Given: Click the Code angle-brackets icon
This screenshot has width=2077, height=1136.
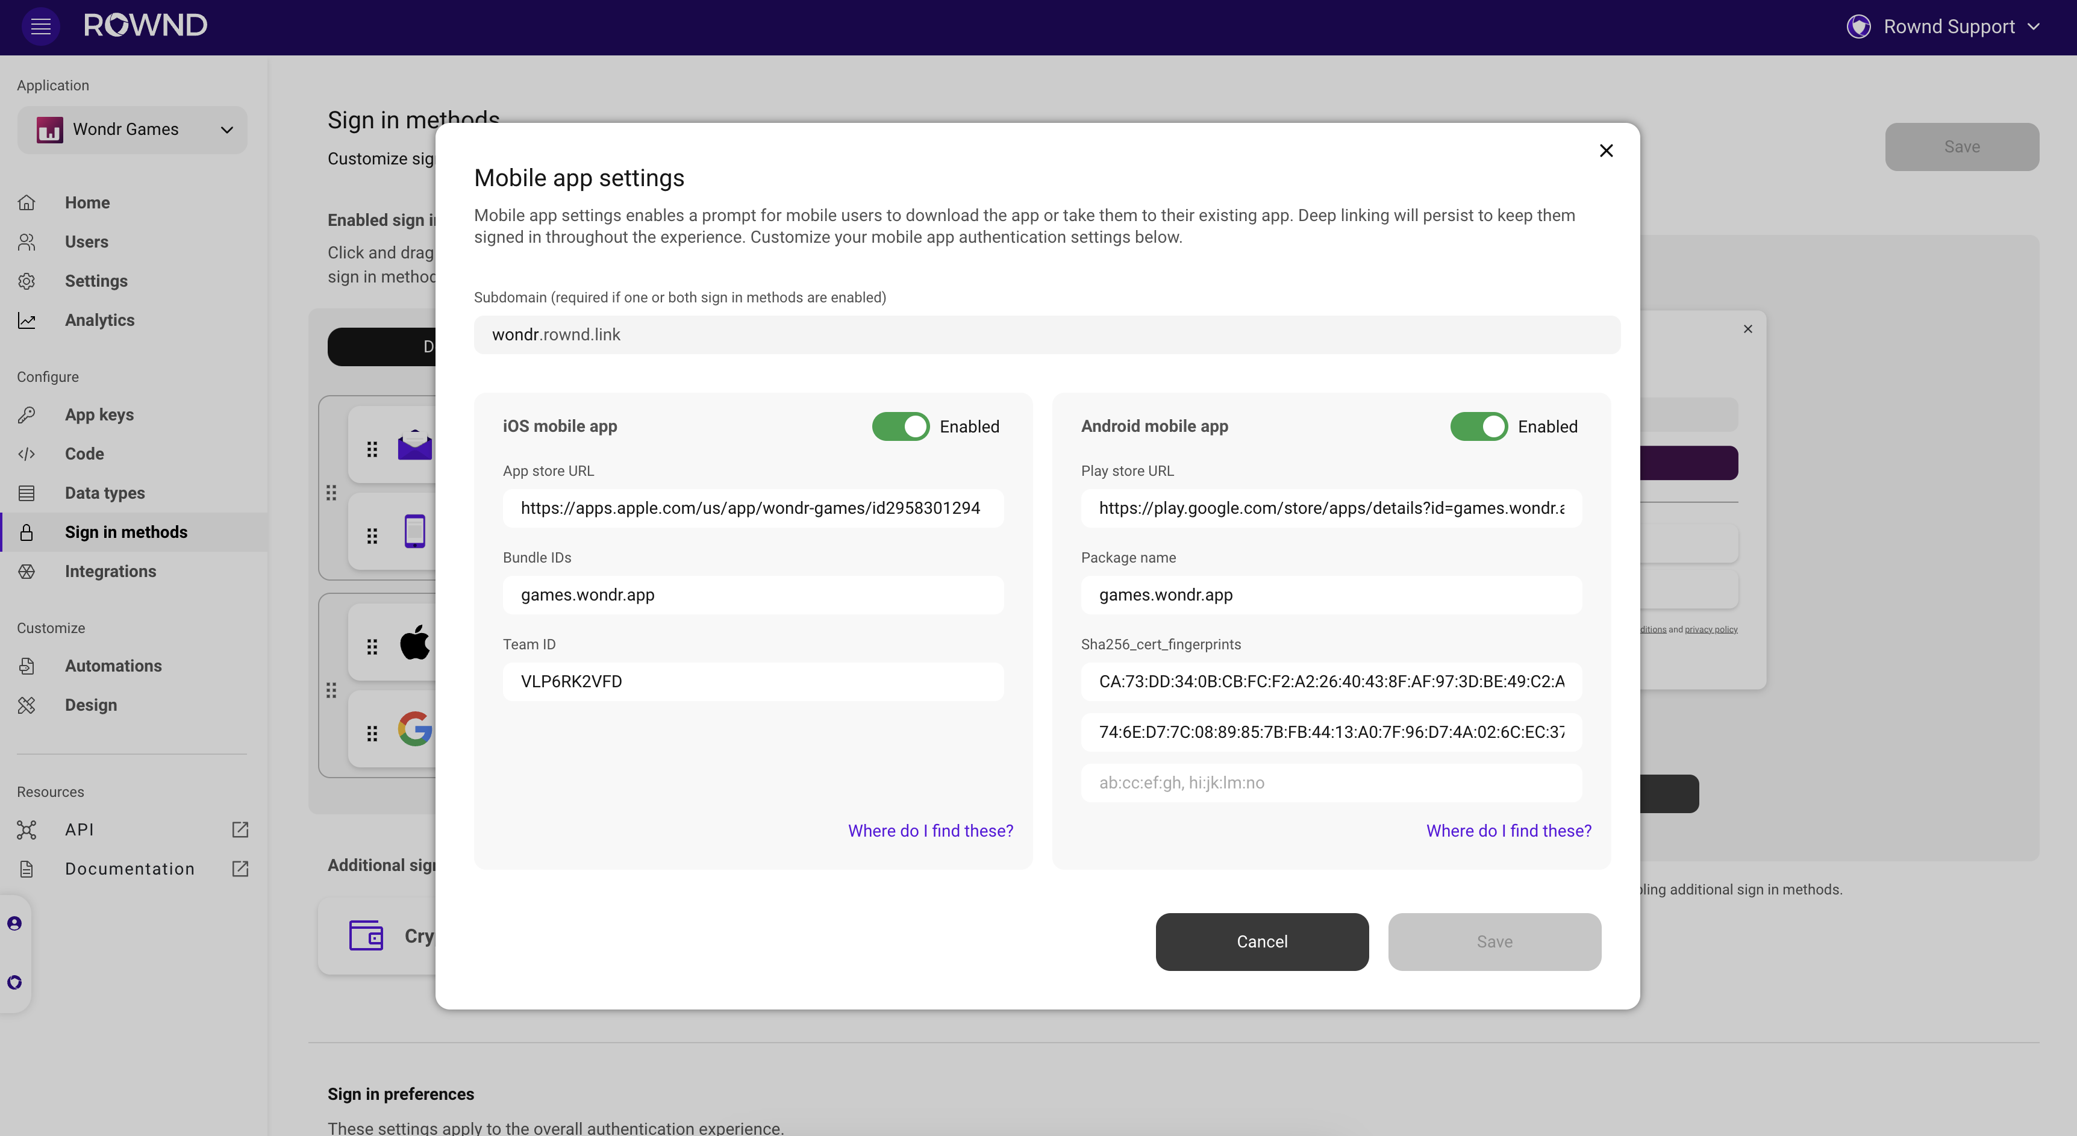Looking at the screenshot, I should [28, 454].
